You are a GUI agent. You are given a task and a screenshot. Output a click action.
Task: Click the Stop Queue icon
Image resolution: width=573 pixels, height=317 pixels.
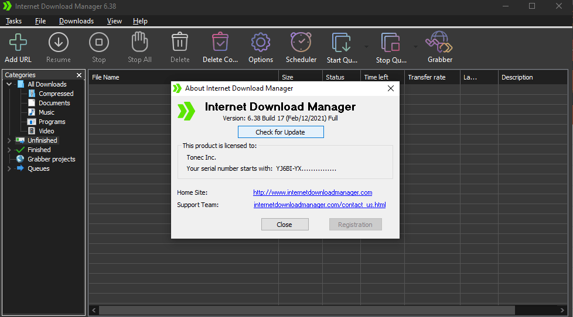click(391, 43)
